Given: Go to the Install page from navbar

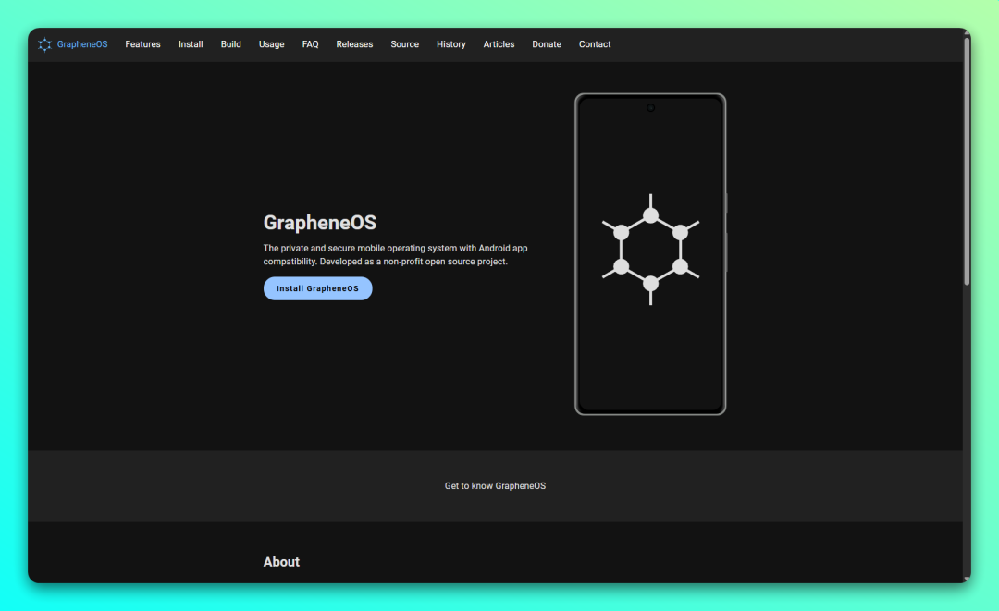Looking at the screenshot, I should (191, 44).
